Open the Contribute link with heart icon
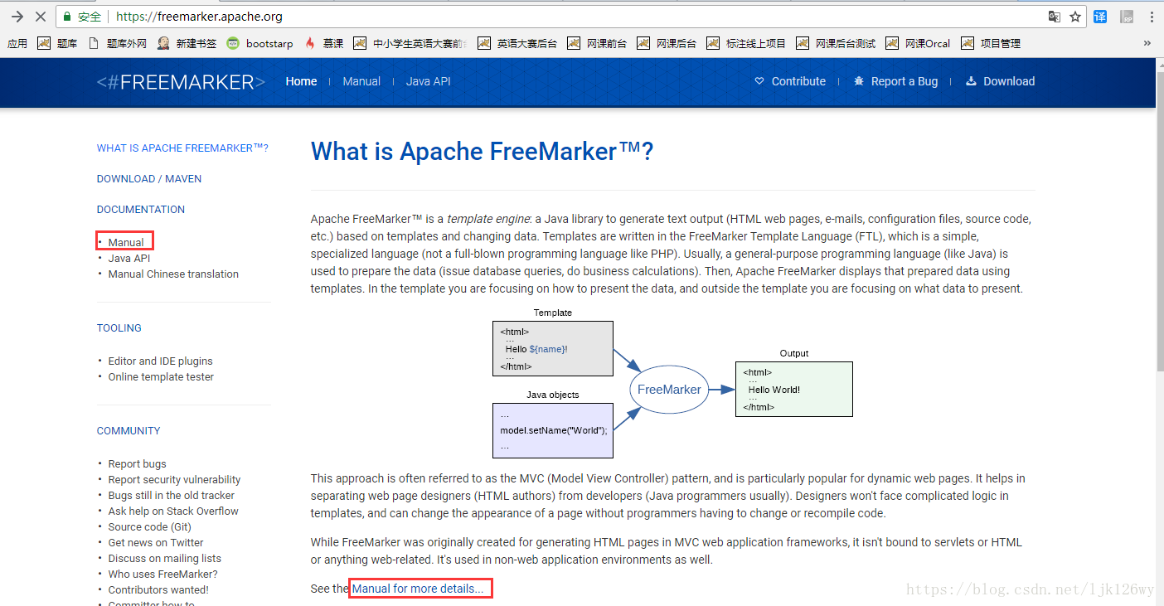1164x606 pixels. (x=790, y=81)
